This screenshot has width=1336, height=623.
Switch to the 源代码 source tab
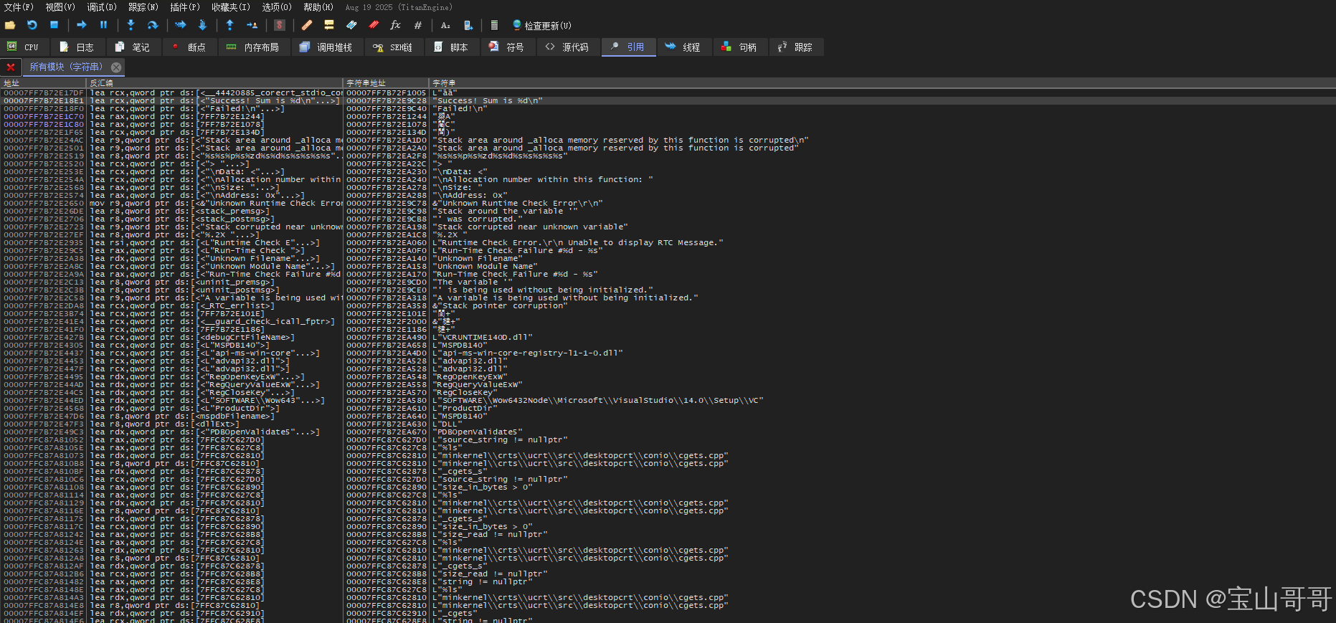click(x=567, y=47)
